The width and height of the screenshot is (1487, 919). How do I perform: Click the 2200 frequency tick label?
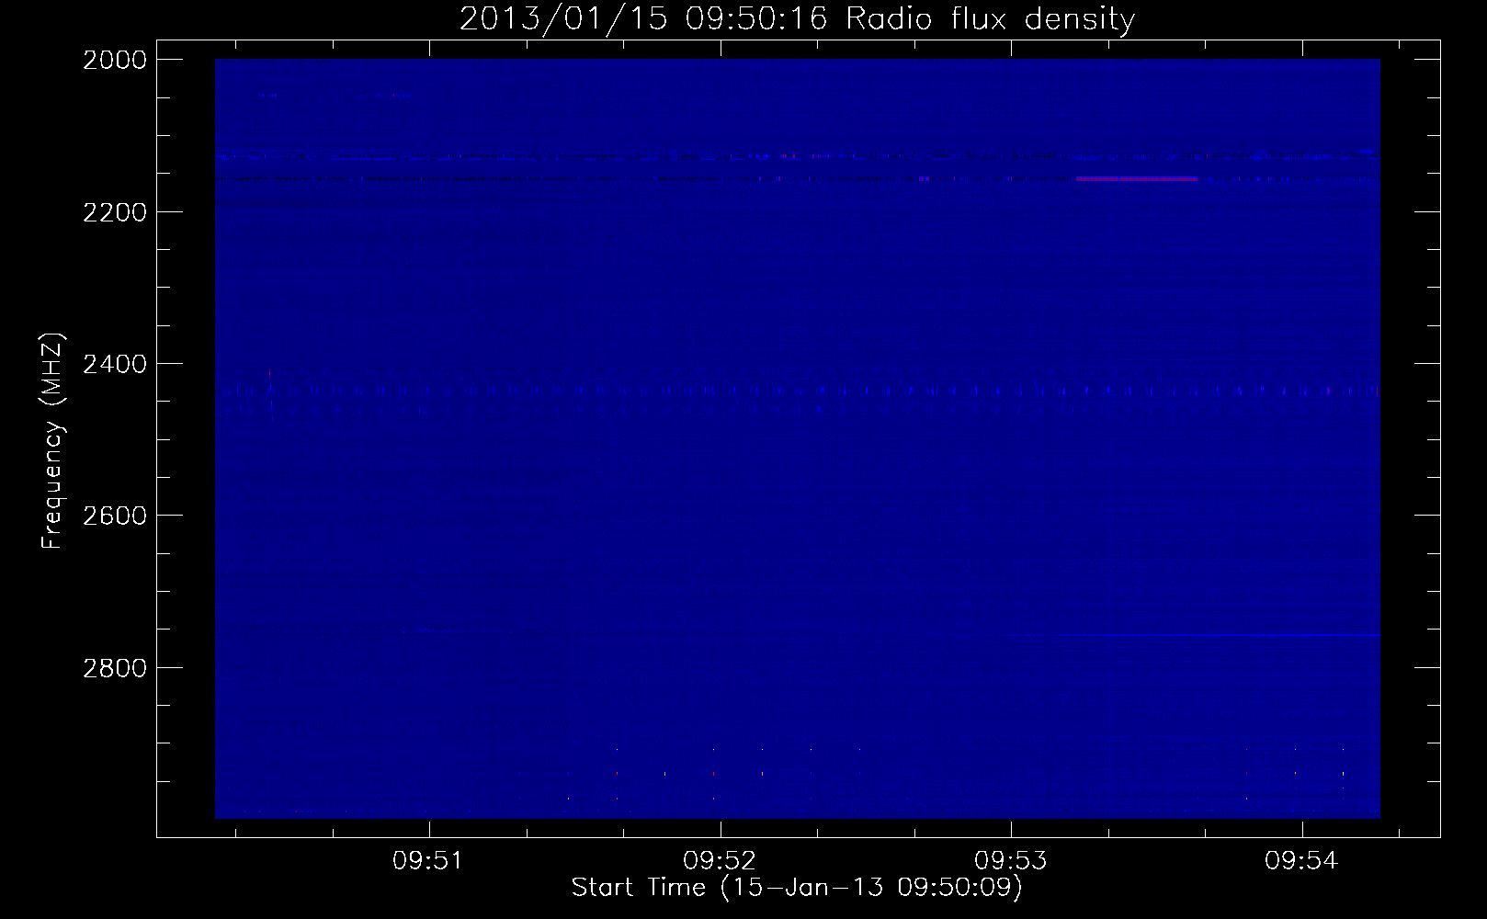pos(115,212)
